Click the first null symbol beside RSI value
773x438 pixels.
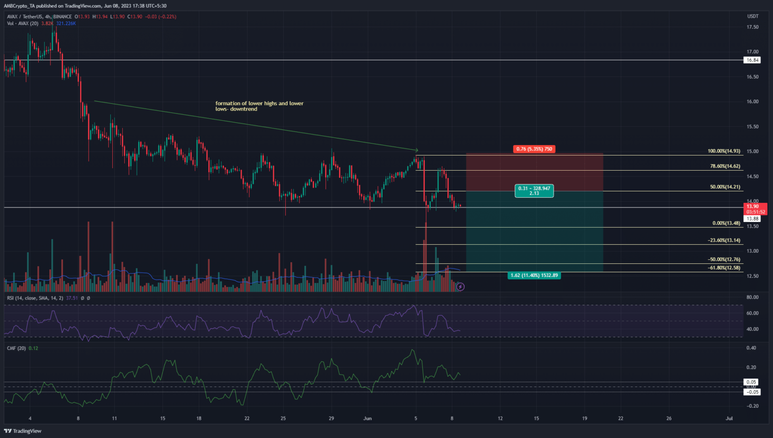click(x=83, y=298)
